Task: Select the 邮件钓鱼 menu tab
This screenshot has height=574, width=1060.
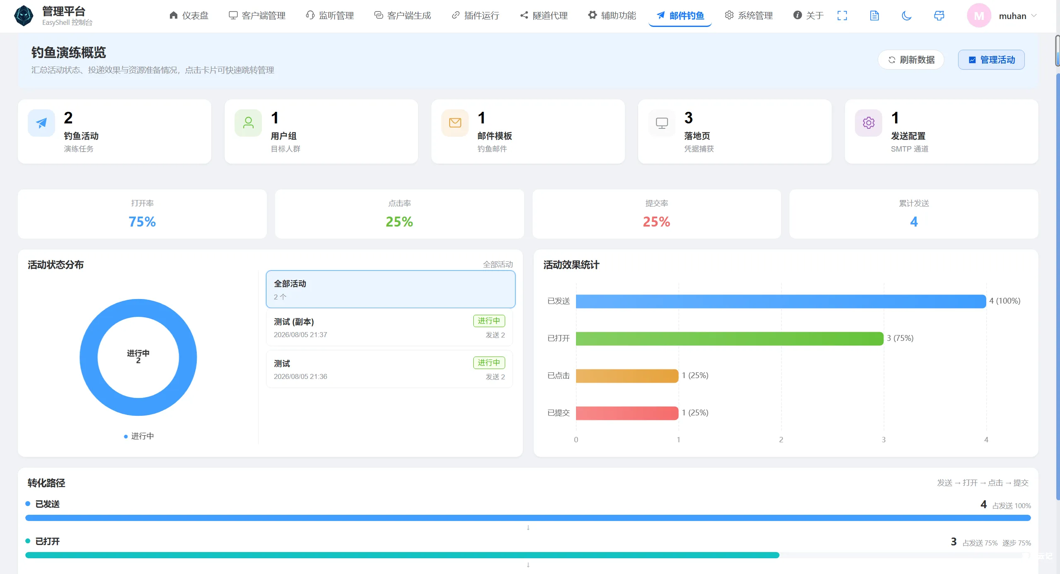Action: click(x=680, y=16)
